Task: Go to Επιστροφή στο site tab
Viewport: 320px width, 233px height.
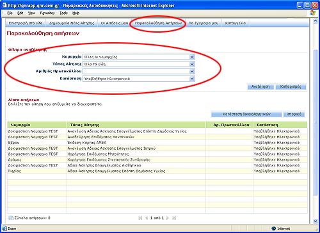Action: 26,23
